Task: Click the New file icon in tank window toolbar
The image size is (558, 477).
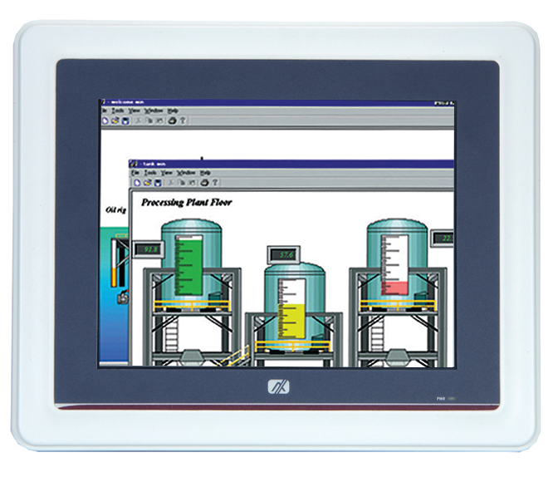Action: point(135,182)
